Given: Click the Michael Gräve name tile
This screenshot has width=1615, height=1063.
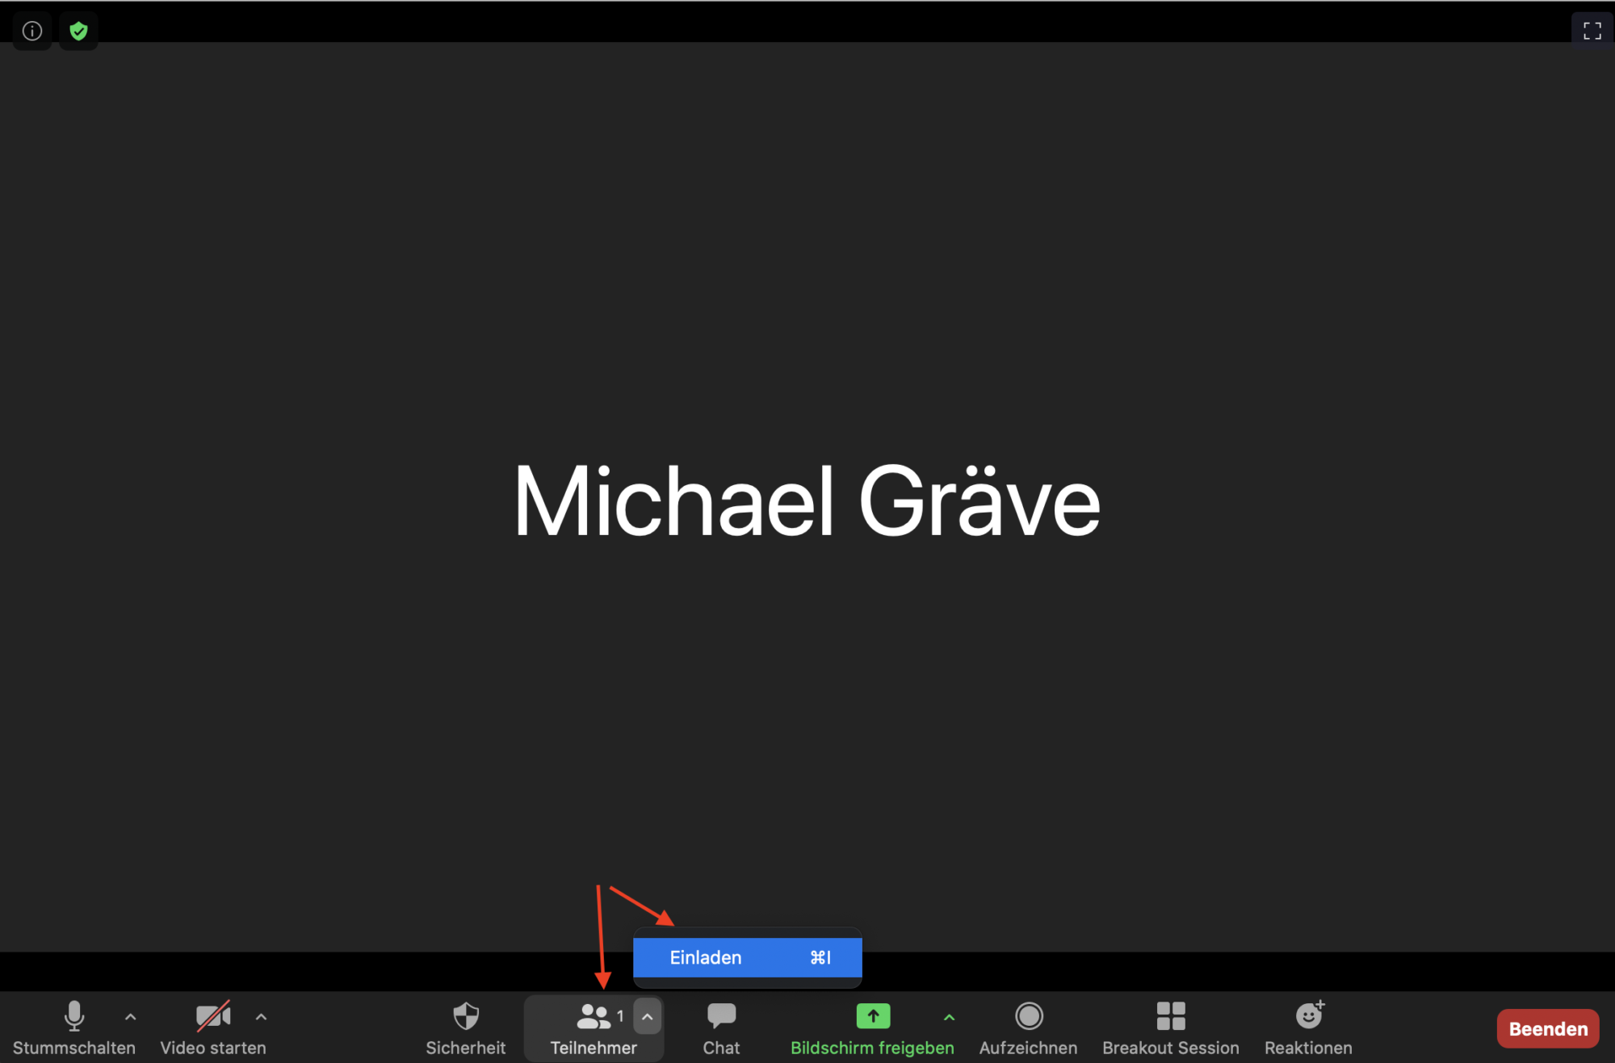Looking at the screenshot, I should coord(807,501).
